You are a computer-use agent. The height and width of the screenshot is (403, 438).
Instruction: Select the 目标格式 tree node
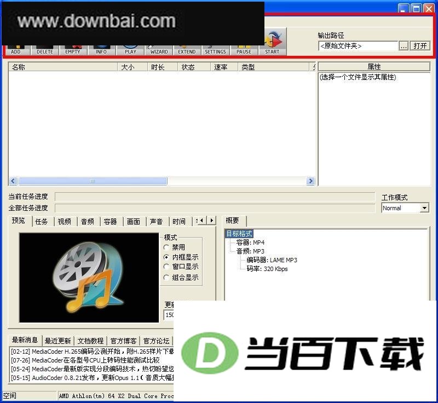coord(239,233)
